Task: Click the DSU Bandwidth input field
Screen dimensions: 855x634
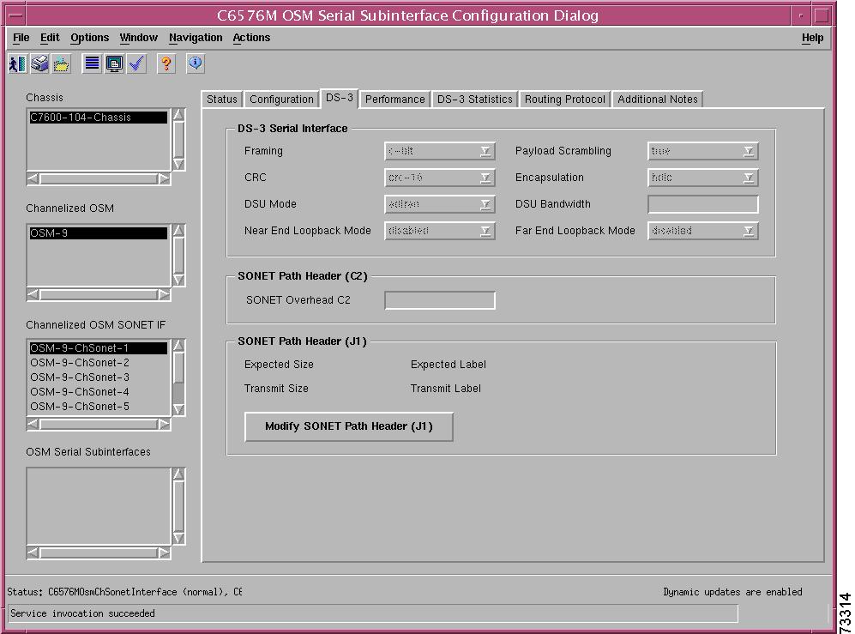Action: pyautogui.click(x=703, y=204)
